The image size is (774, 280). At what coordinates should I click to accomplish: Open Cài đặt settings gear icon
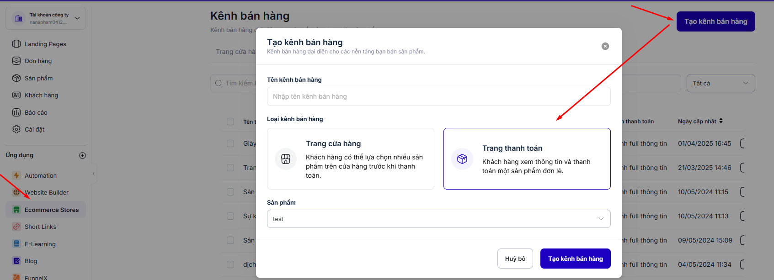[x=16, y=129]
